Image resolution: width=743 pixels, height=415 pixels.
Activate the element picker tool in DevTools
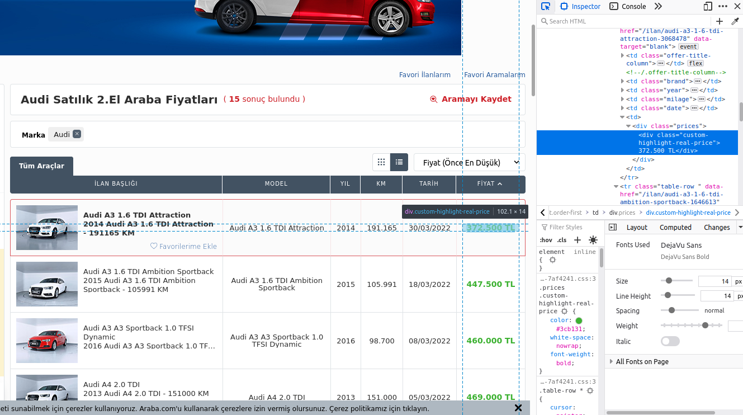pos(546,7)
